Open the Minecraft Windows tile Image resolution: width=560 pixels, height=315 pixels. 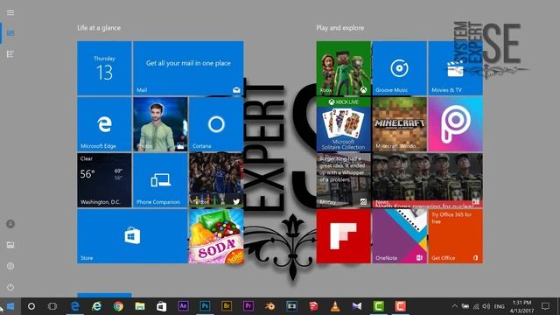[399, 124]
